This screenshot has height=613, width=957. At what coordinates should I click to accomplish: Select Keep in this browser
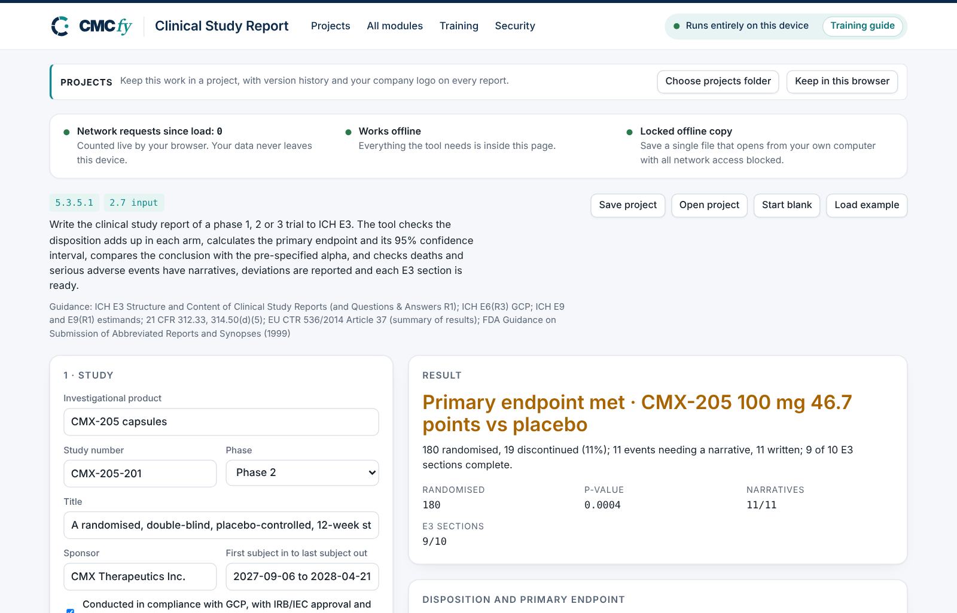(x=842, y=81)
